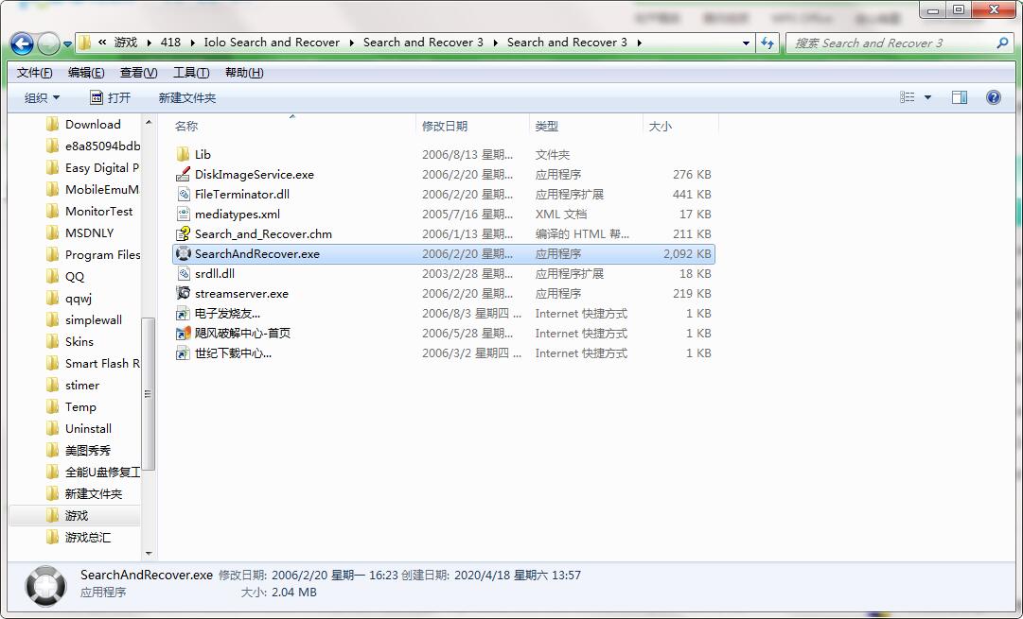The height and width of the screenshot is (619, 1023).
Task: Open the 工具(T) menu
Action: (x=190, y=73)
